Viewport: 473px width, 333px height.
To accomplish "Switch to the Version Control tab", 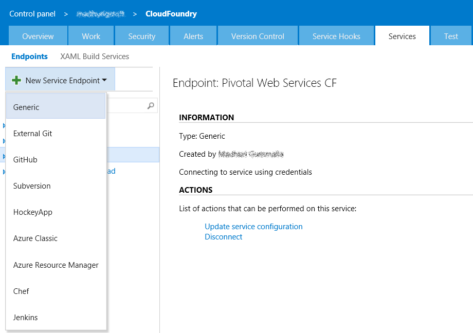I will (257, 36).
